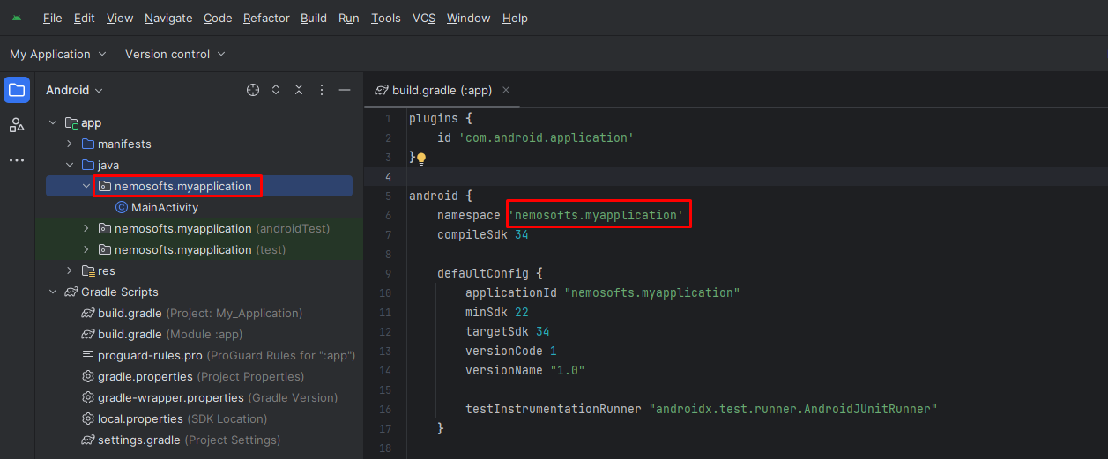Open the Build menu
Screen dimensions: 1108x459
(x=314, y=18)
